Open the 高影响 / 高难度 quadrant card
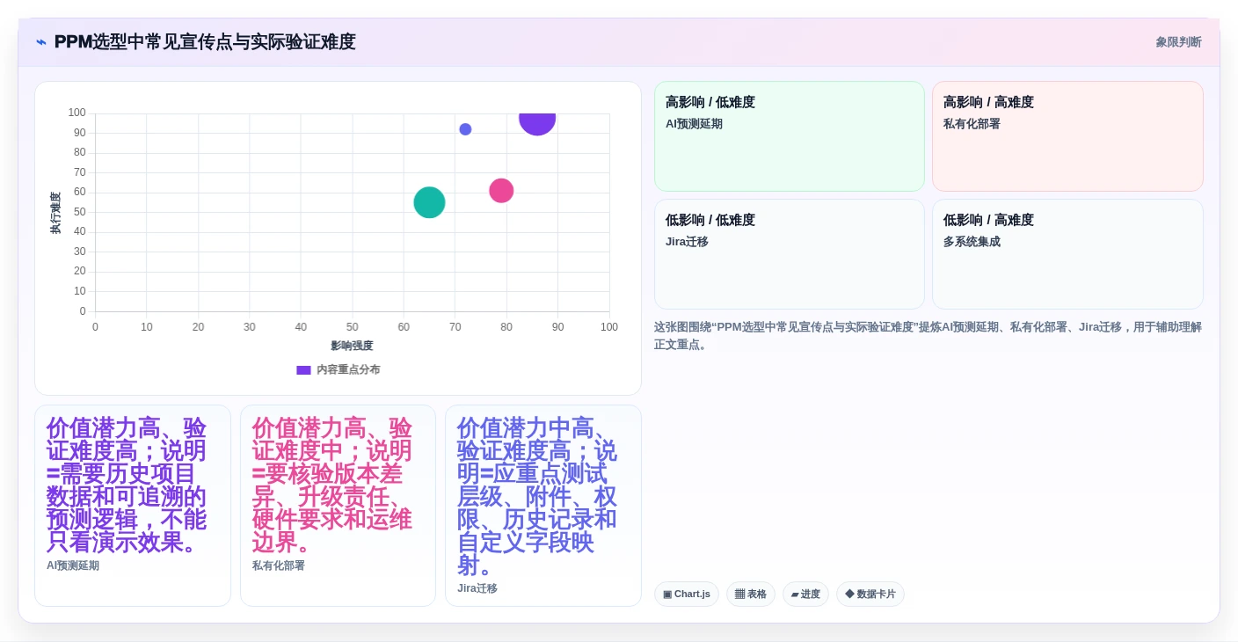The image size is (1238, 642). click(1067, 136)
